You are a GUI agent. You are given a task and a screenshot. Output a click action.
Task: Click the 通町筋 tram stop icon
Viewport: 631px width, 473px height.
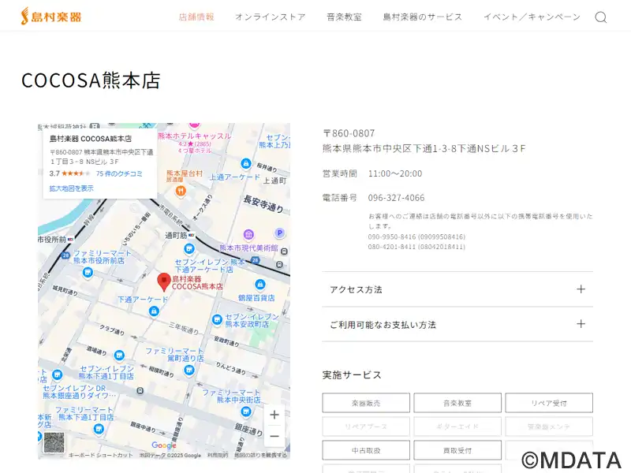[192, 235]
